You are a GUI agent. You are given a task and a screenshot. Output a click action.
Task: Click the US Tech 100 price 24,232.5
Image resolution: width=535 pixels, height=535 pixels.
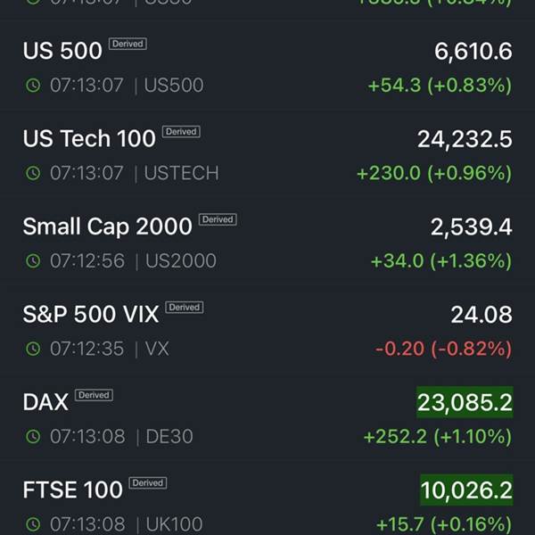(x=465, y=139)
